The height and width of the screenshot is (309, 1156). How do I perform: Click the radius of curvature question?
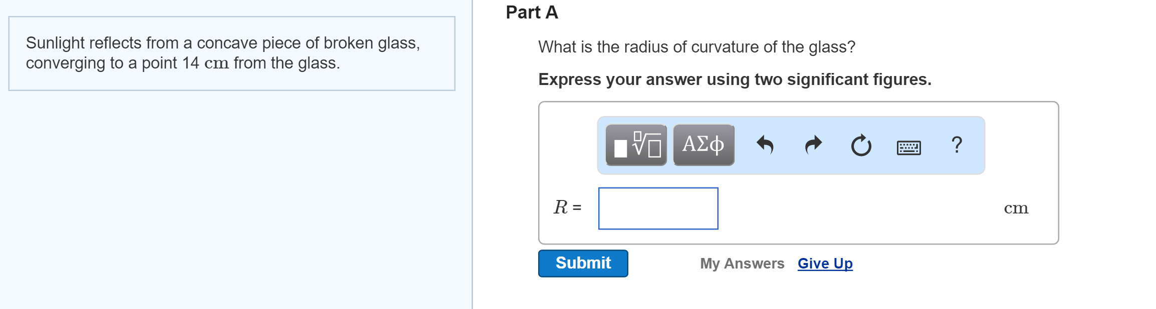click(x=697, y=47)
